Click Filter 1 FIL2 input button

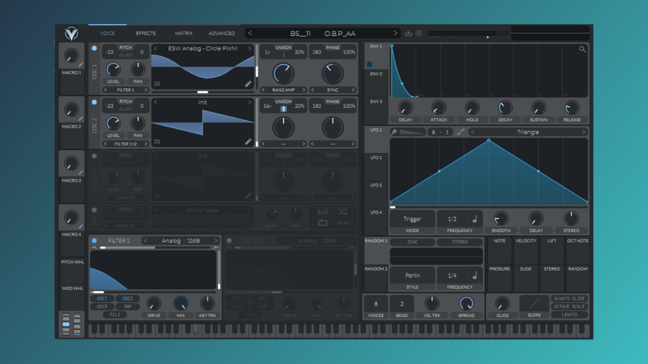point(115,314)
